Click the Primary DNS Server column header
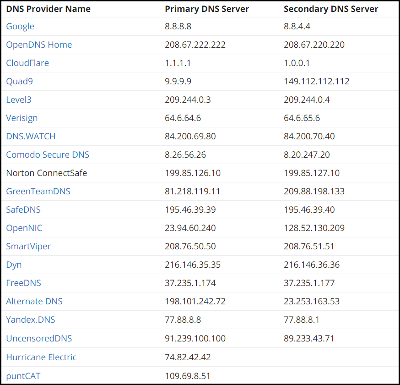Screen dimensions: 400x385 (x=207, y=9)
